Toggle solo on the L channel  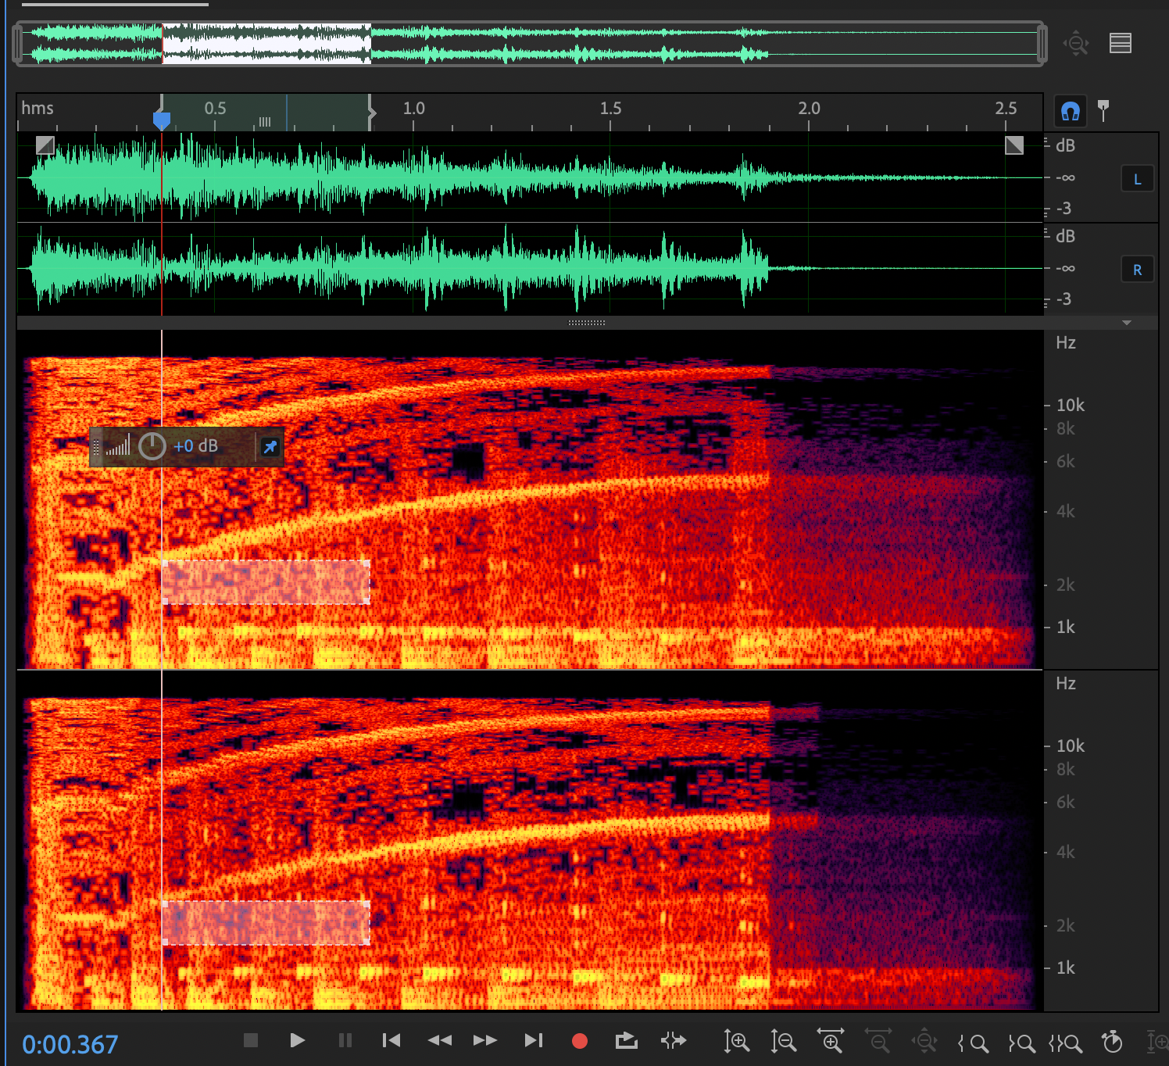click(1138, 178)
